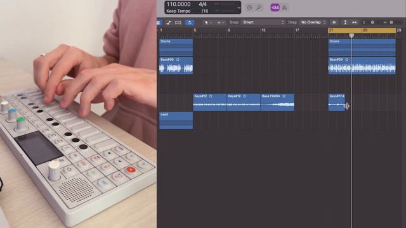Show automation with the automation toolbar icon

click(169, 23)
